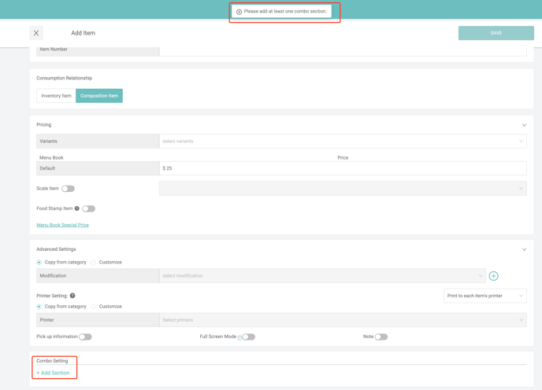
Task: Select the Inventory Item tab
Action: (x=56, y=96)
